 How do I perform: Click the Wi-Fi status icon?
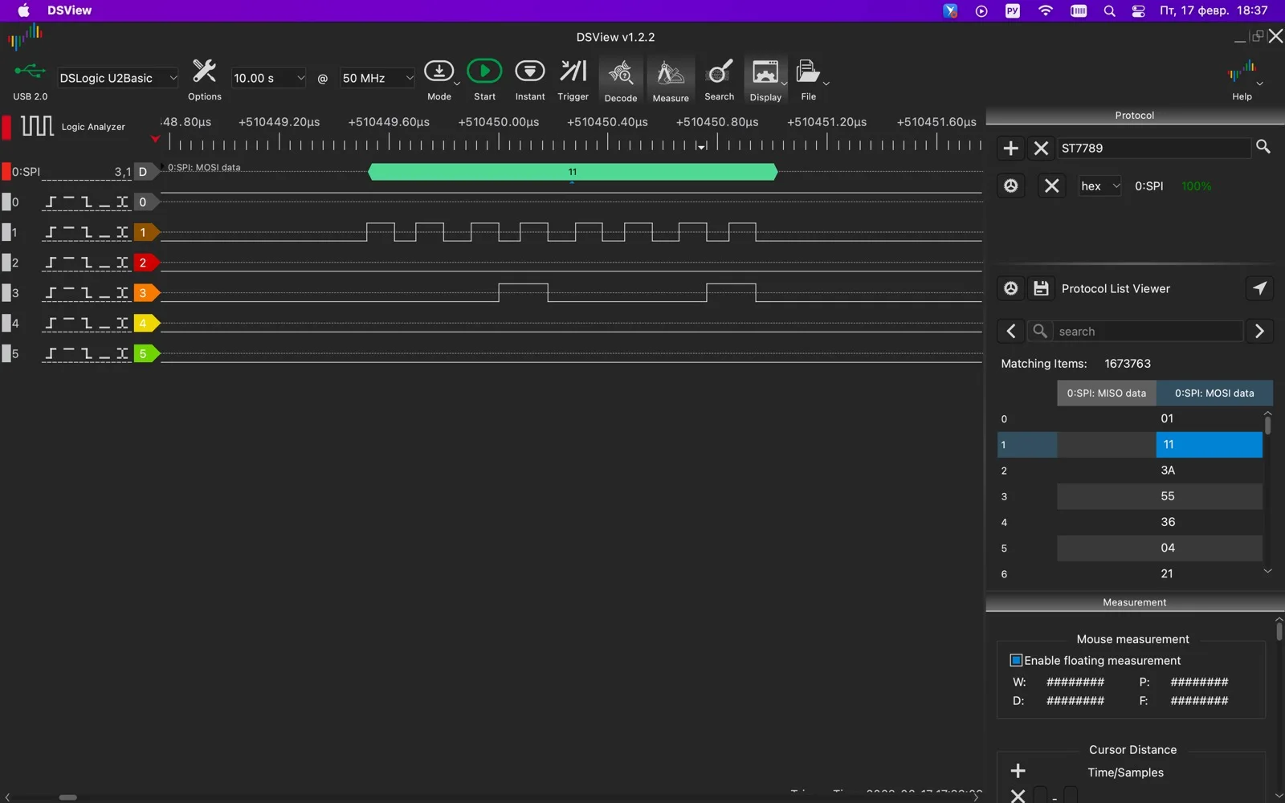point(1045,10)
